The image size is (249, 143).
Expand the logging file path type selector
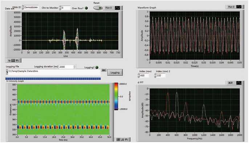pyautogui.click(x=7, y=72)
